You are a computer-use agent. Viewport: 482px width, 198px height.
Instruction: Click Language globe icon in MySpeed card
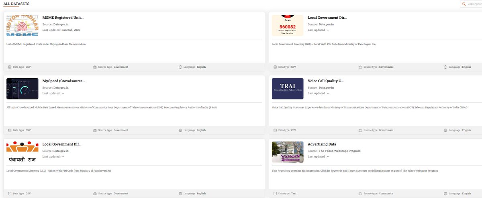click(180, 130)
